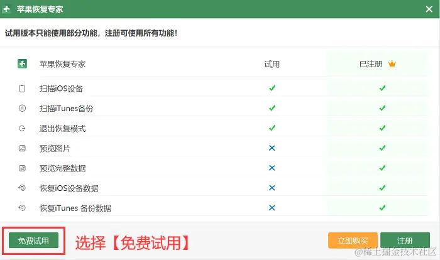Image resolution: width=440 pixels, height=260 pixels.
Task: Click the registered checkmark for 预览图片
Action: click(x=382, y=148)
